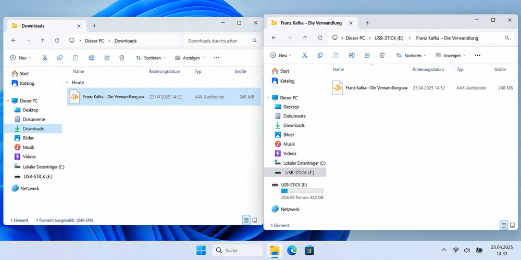Image resolution: width=521 pixels, height=260 pixels.
Task: Refresh the Franz Kafka window
Action: tap(320, 38)
